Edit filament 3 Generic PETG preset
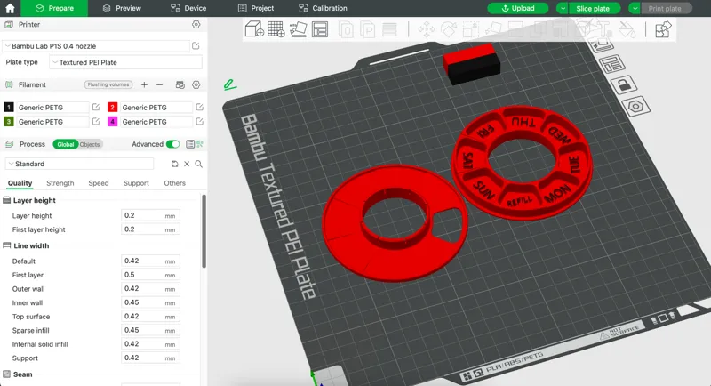This screenshot has width=711, height=386. 96,122
